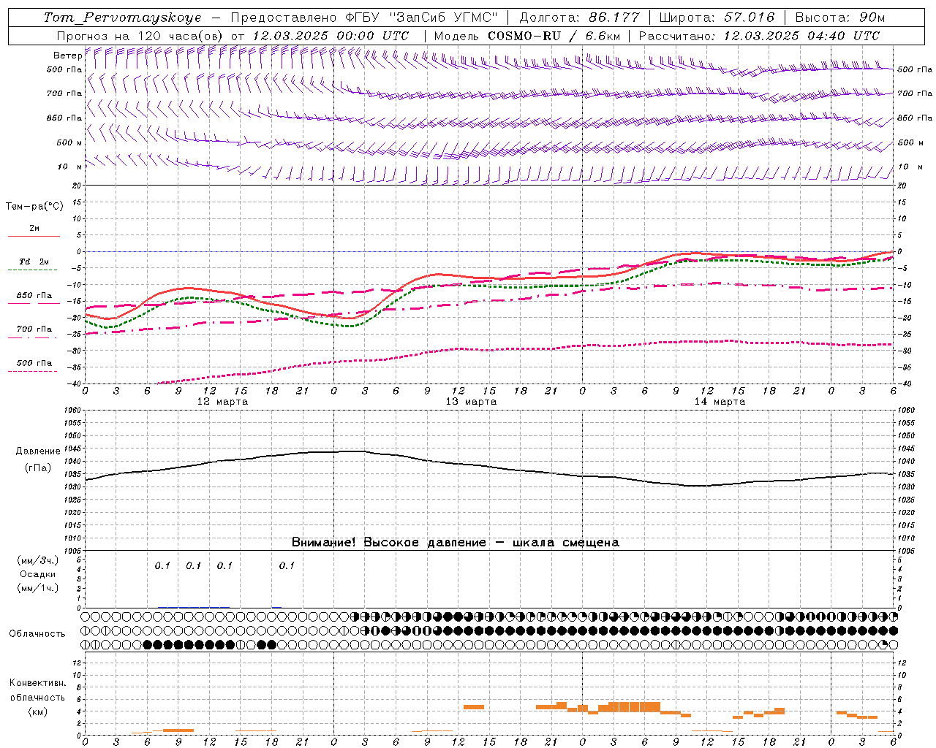Click the 2м temperature legend entry

pos(34,229)
